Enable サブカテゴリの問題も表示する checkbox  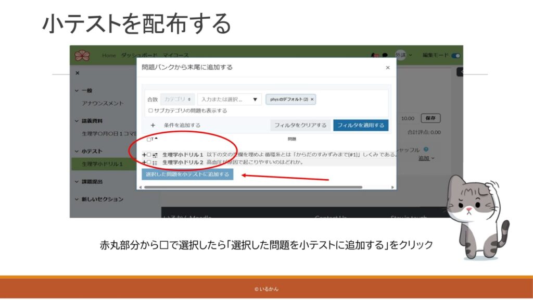click(150, 110)
